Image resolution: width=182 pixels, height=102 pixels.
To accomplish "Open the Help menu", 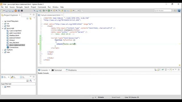I will tap(62, 7).
